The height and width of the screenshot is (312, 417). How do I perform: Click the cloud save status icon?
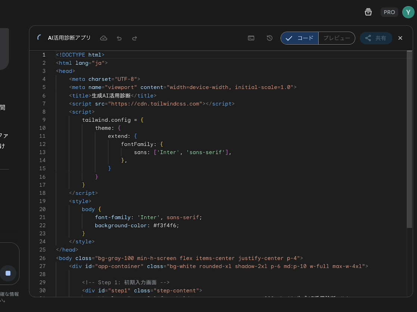pos(104,38)
